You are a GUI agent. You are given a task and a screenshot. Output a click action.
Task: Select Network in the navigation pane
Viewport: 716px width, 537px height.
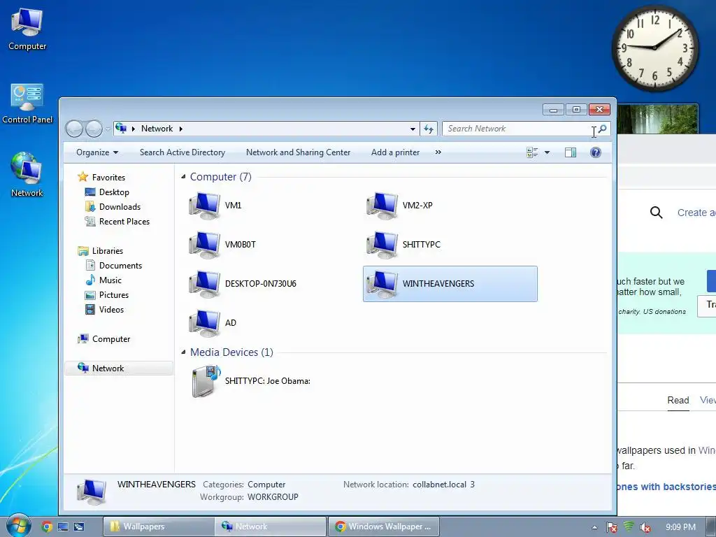click(x=119, y=368)
